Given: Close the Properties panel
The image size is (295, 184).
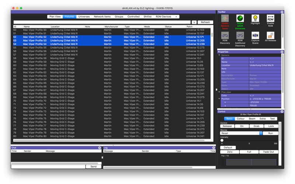Looking at the screenshot, I should (x=282, y=52).
